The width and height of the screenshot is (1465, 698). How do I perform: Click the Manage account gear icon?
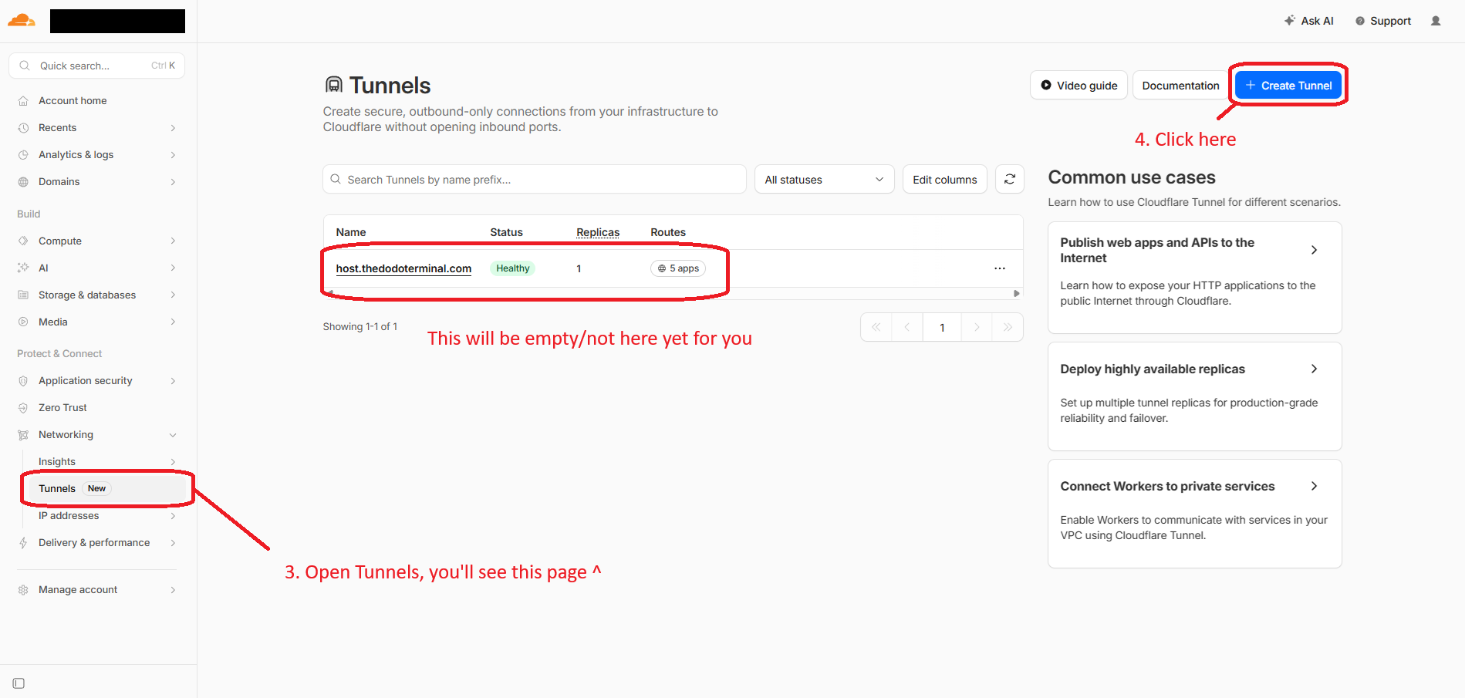click(23, 590)
